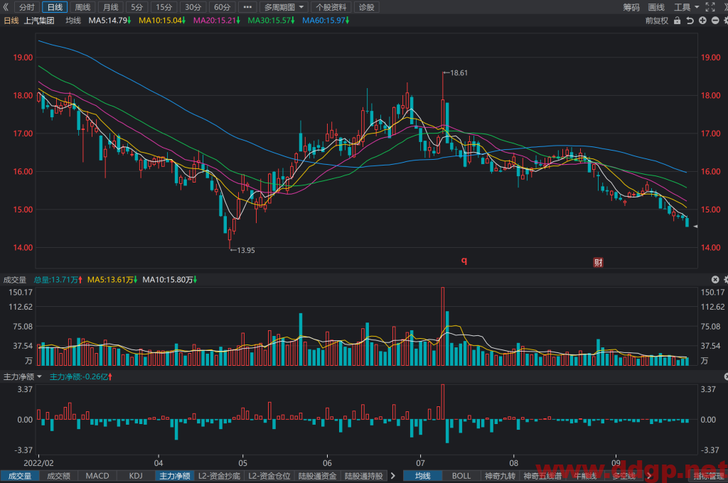Select the L2-资金抄底 tab
Image resolution: width=728 pixels, height=483 pixels.
click(x=219, y=476)
